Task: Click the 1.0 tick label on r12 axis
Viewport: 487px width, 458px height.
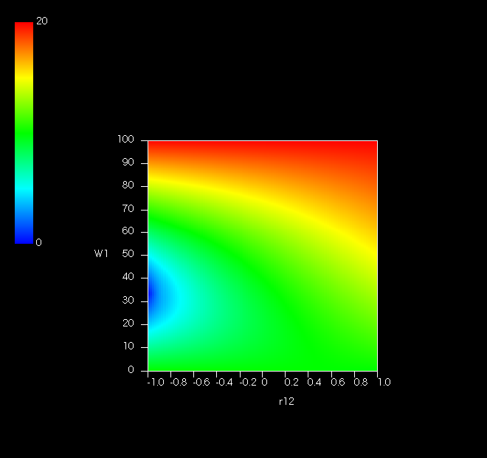Action: click(384, 382)
